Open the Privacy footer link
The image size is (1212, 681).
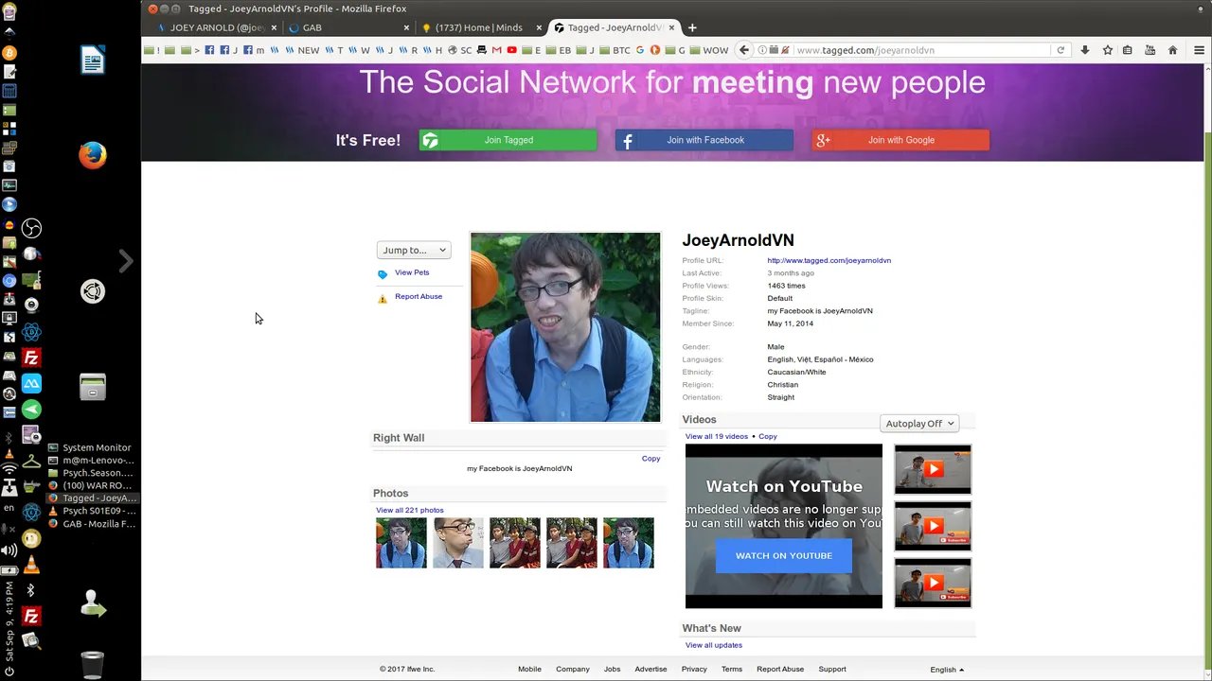(x=694, y=670)
